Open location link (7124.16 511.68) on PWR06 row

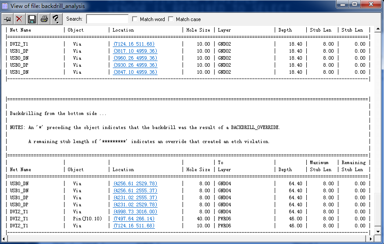click(134, 226)
